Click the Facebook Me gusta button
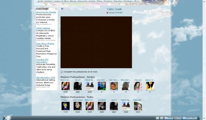The height and width of the screenshot is (120, 206). click(x=66, y=9)
